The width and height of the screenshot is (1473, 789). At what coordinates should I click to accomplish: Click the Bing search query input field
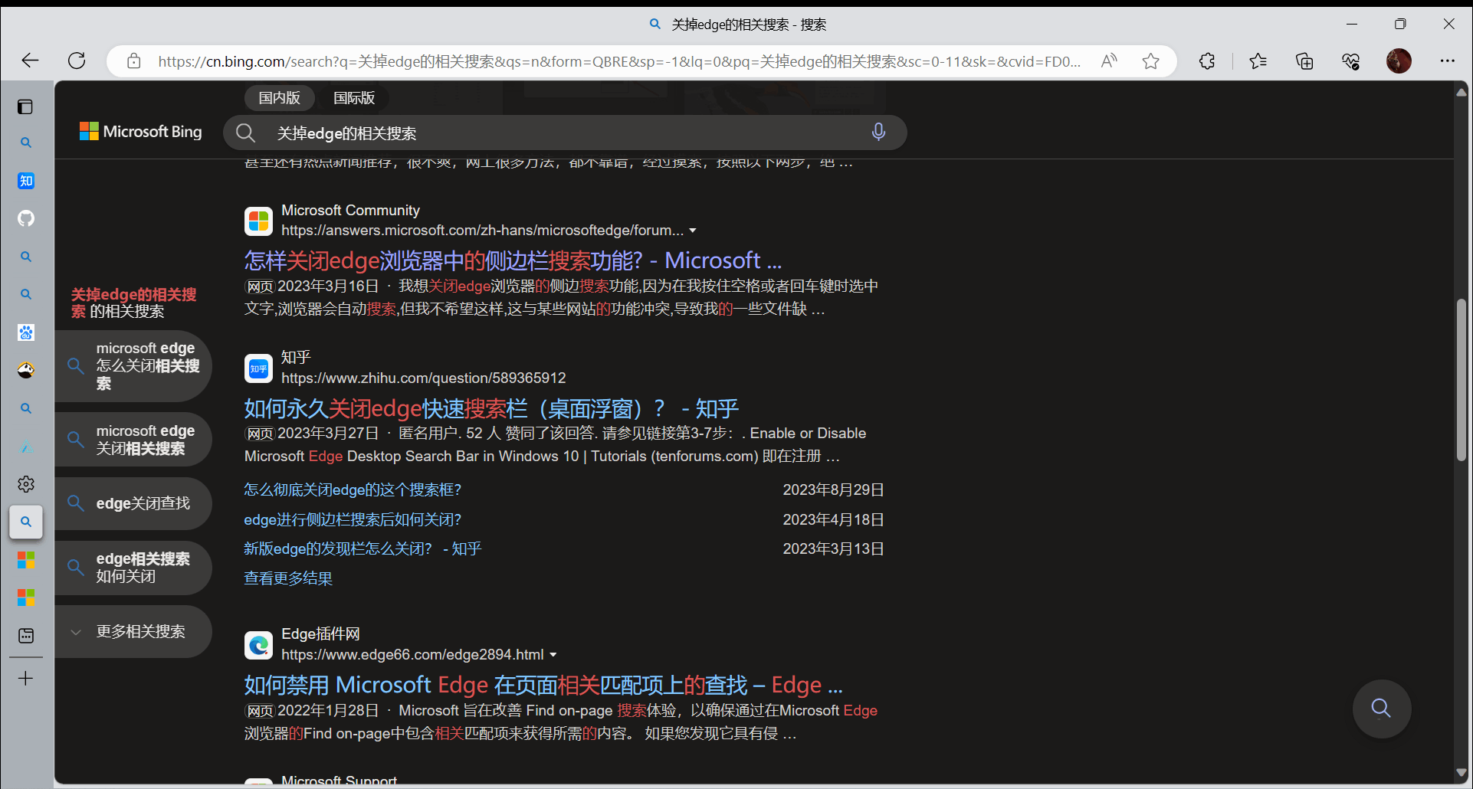point(563,133)
